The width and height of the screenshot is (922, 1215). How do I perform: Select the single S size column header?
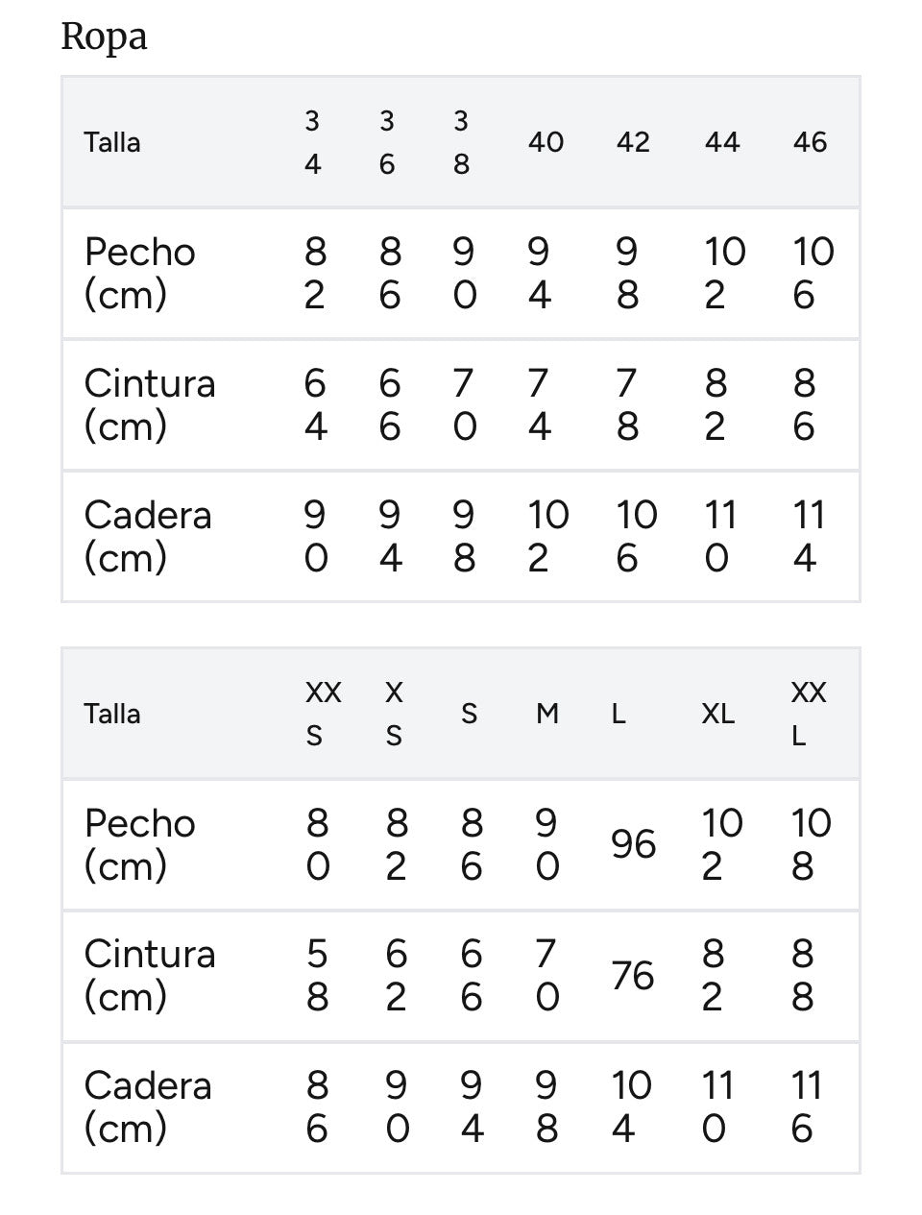click(x=470, y=714)
